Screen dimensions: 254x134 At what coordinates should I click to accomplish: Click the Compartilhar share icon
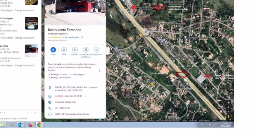pos(97,50)
